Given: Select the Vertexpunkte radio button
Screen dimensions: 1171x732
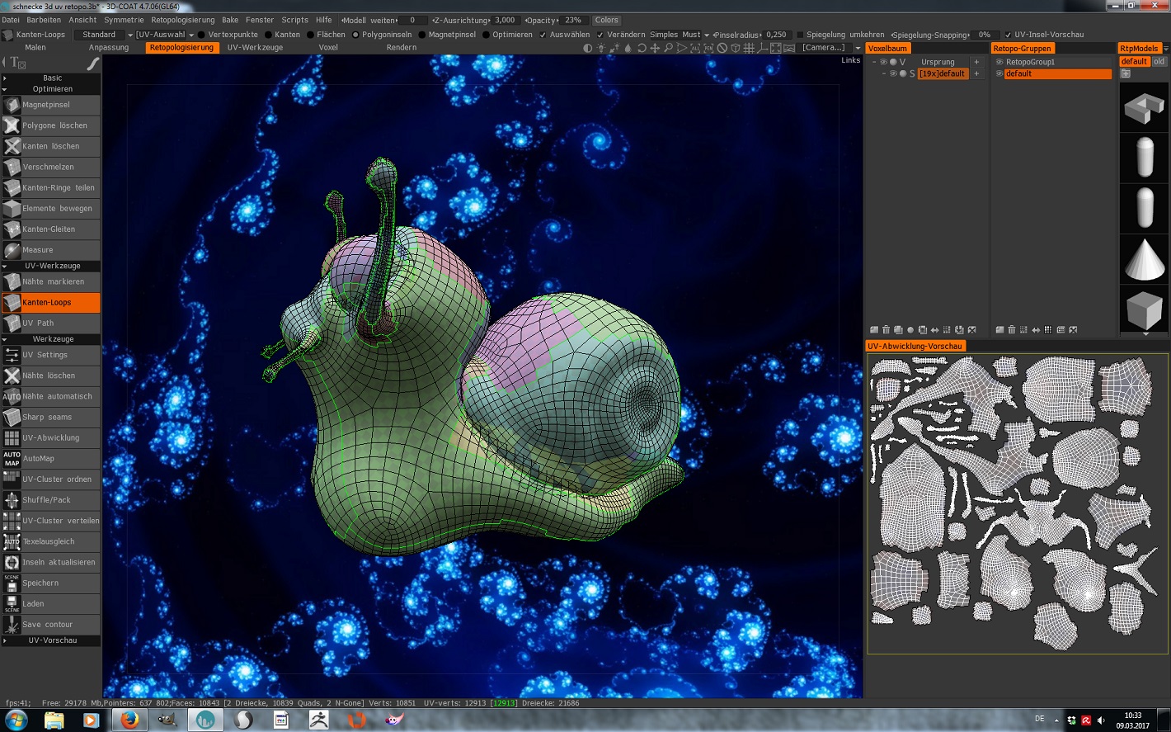Looking at the screenshot, I should [x=202, y=35].
